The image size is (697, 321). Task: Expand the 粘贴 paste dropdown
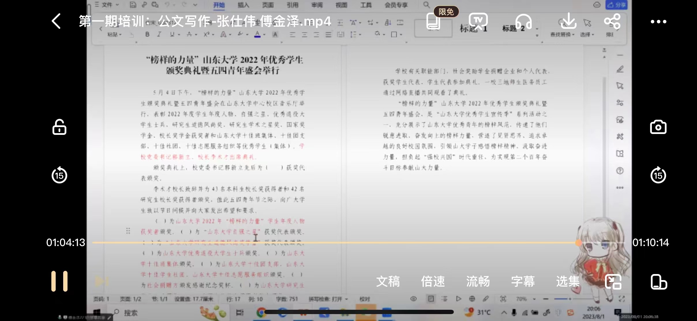coord(115,35)
